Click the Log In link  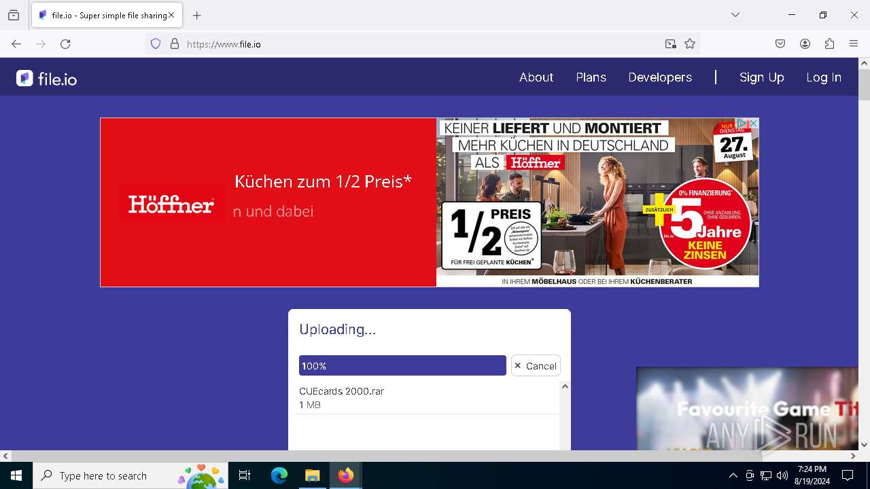824,77
